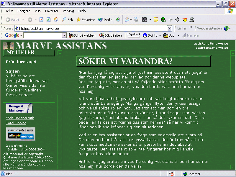The height and width of the screenshot is (177, 236).
Task: Click the Stop loading icon in toolbar
Action: click(41, 20)
